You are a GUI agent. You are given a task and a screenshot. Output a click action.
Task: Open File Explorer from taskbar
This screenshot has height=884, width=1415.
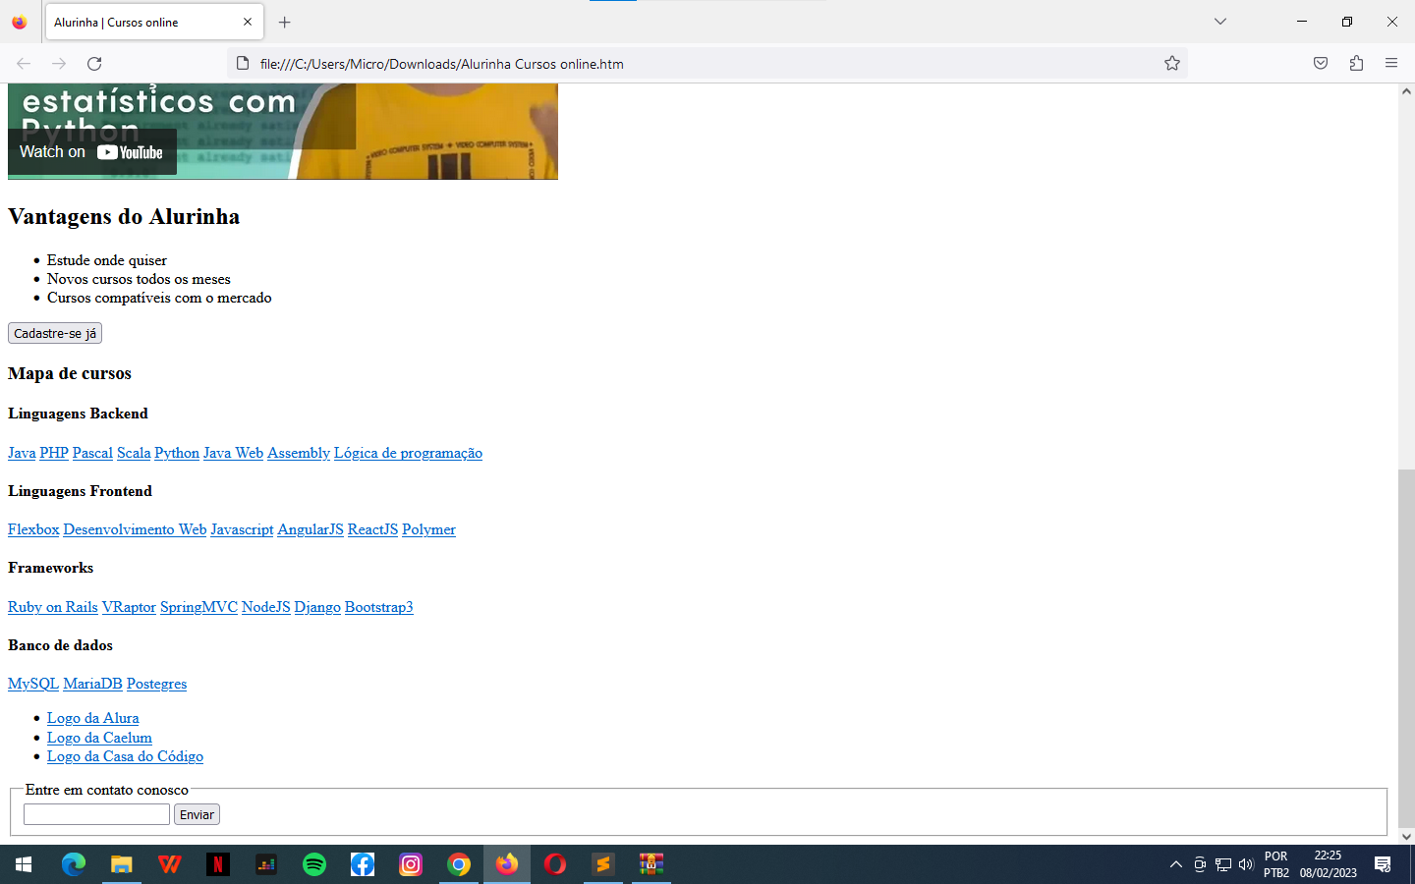(x=122, y=864)
